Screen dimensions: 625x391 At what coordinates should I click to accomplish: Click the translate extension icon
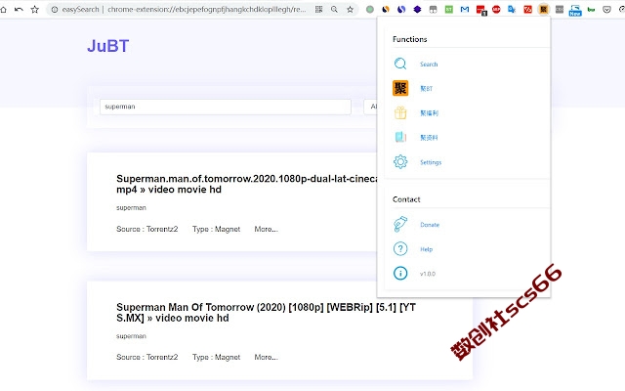(512, 9)
